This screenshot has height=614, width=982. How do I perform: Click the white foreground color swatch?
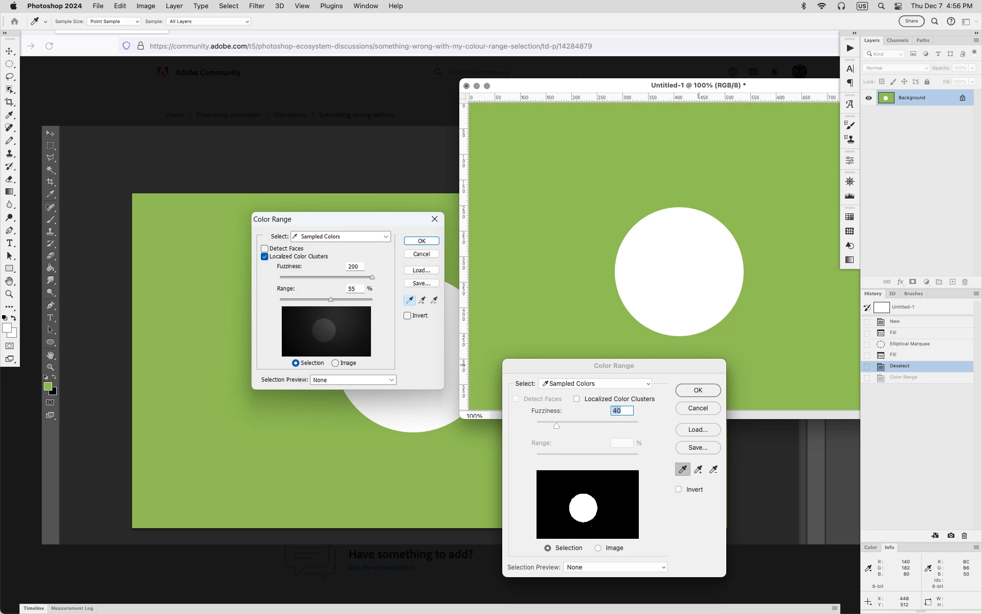coord(7,328)
